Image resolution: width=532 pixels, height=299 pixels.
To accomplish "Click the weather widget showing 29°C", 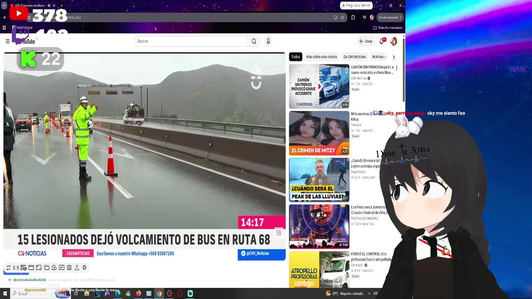I will click(x=345, y=294).
